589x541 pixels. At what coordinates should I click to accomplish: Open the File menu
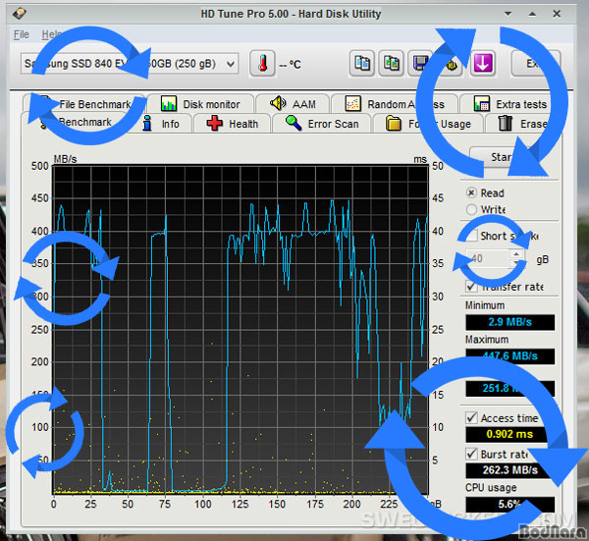tap(22, 34)
